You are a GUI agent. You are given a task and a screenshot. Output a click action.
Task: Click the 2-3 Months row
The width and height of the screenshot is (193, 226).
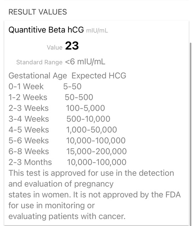click(x=67, y=162)
